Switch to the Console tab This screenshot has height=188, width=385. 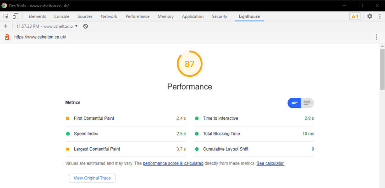click(61, 16)
